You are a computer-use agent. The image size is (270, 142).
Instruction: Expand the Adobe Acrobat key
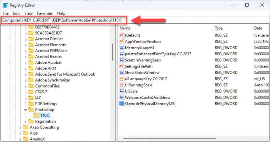[25, 63]
